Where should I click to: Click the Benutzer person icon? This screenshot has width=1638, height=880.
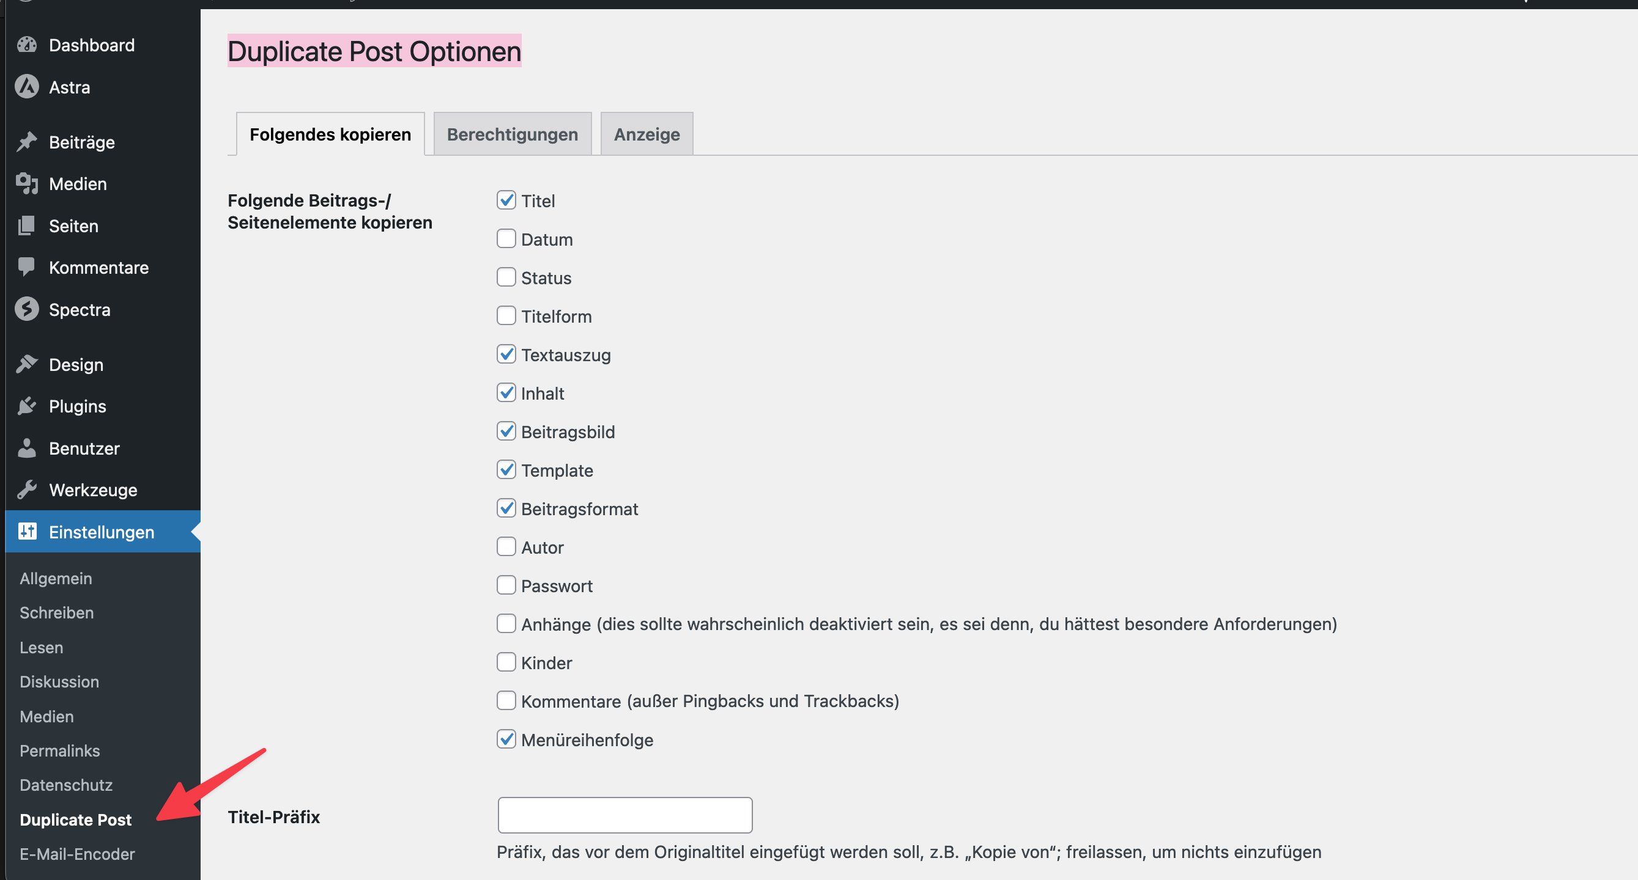click(27, 448)
